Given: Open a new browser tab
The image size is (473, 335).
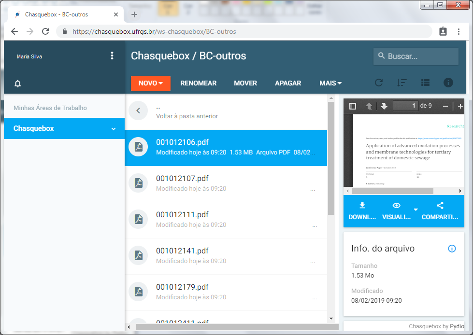Looking at the screenshot, I should 134,14.
